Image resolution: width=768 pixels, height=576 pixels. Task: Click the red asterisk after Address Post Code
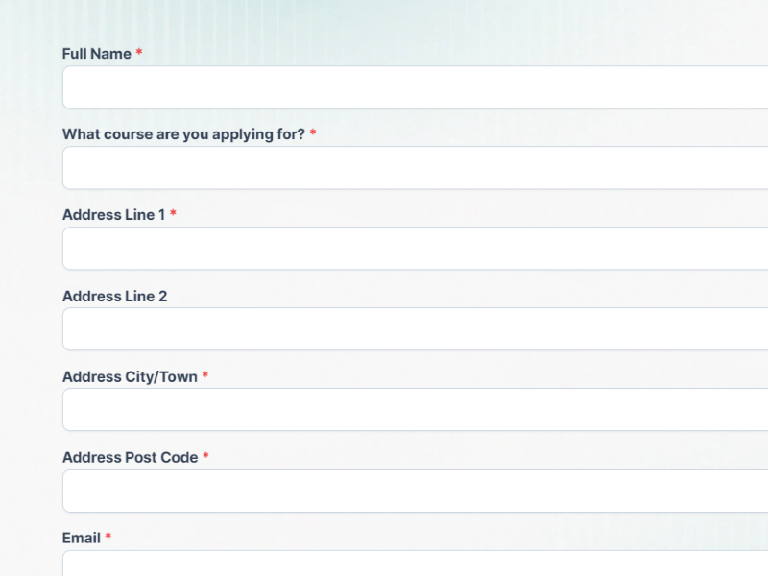pos(205,456)
